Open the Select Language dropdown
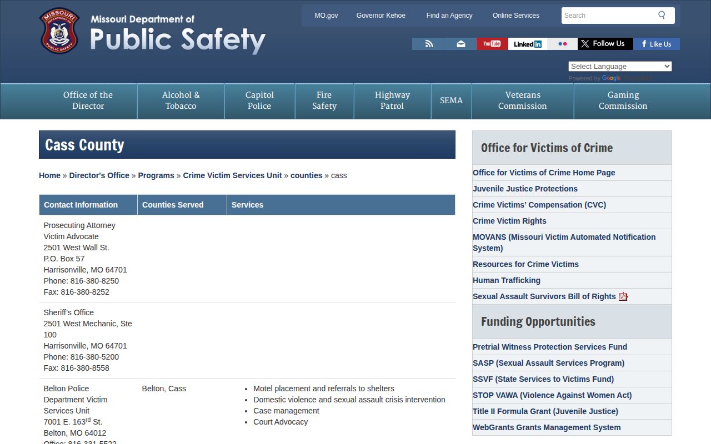Image resolution: width=711 pixels, height=444 pixels. pos(620,66)
